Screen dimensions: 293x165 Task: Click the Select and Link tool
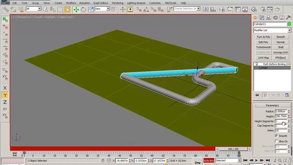pos(6,9)
